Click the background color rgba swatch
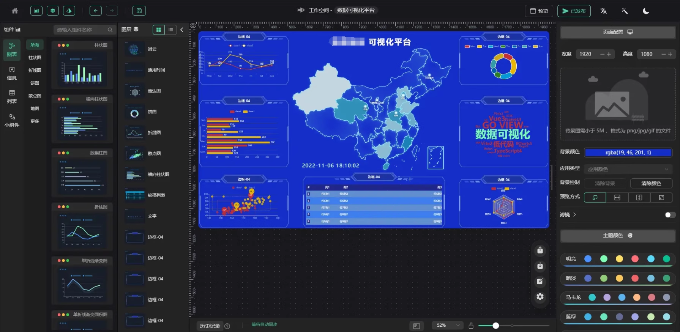 tap(628, 153)
